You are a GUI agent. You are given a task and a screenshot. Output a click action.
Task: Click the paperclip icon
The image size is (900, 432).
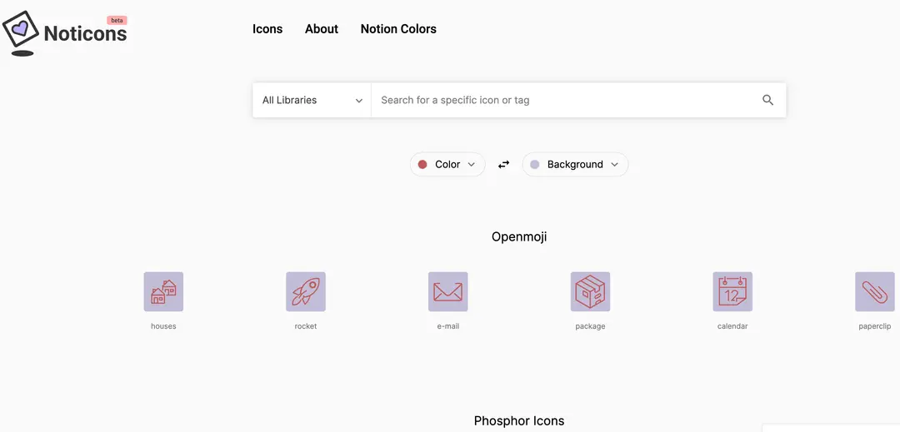(874, 291)
